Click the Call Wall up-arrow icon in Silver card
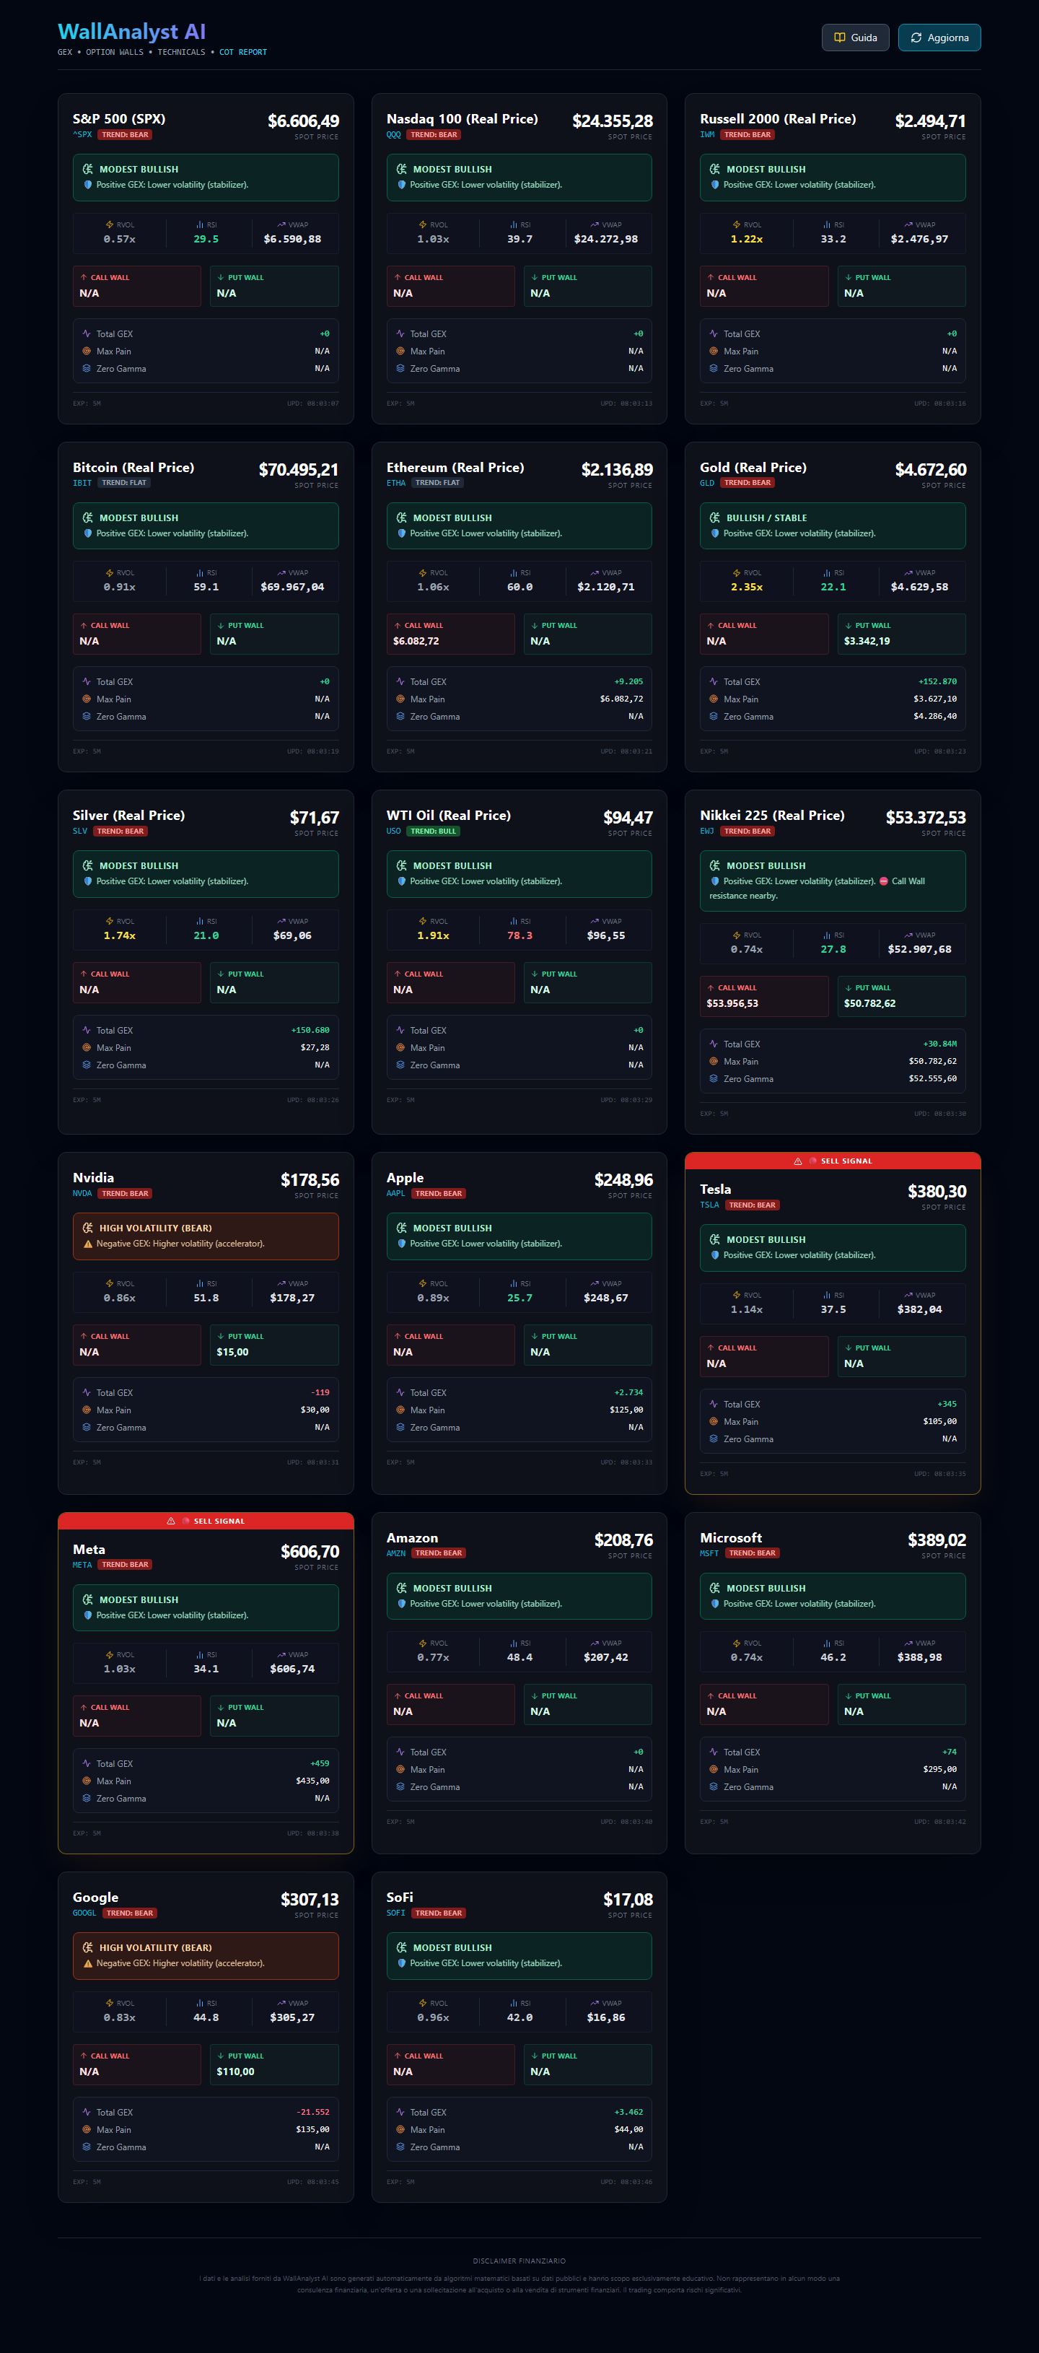 tap(84, 974)
